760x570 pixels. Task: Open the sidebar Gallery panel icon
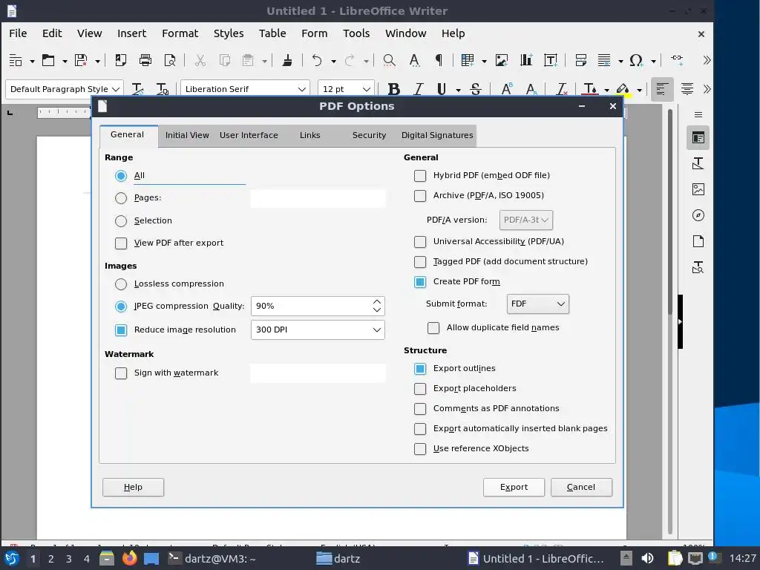pos(698,189)
